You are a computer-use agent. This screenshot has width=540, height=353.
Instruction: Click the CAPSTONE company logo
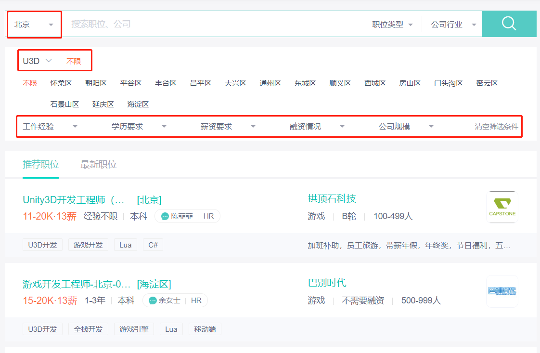(x=502, y=206)
